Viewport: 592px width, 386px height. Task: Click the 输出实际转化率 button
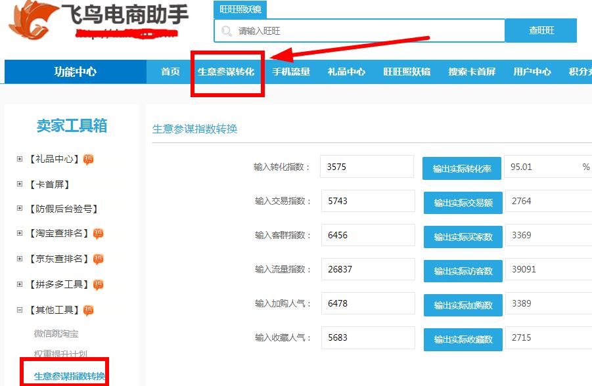click(463, 168)
